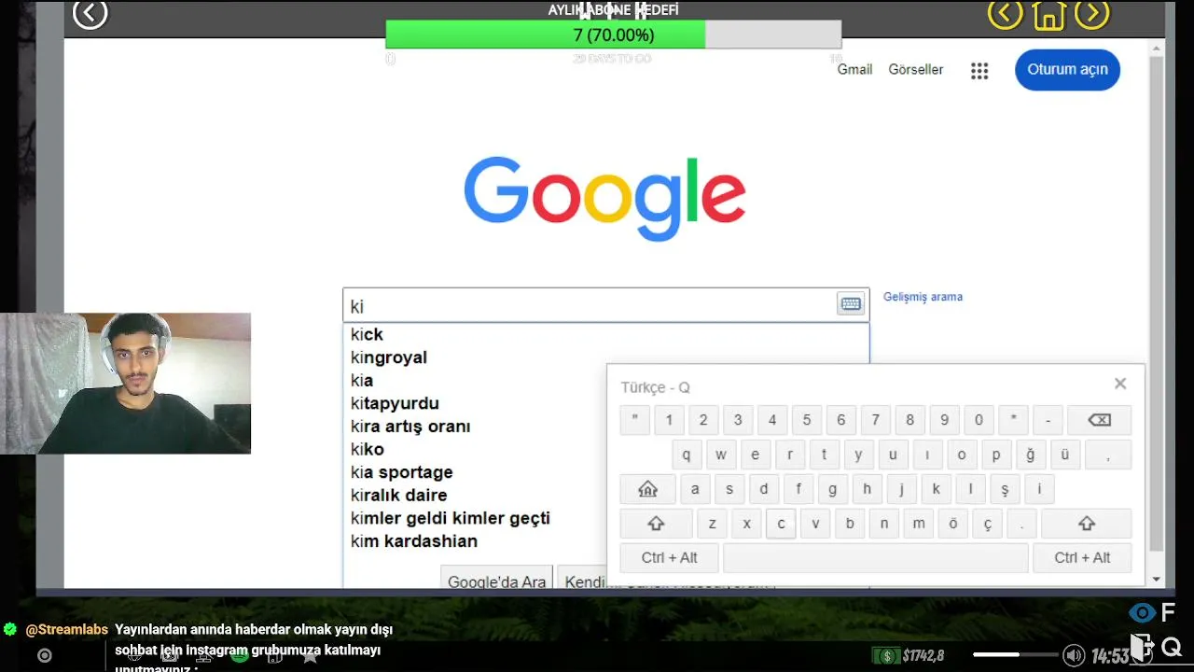Click the 'm' key on virtual keyboard

point(919,524)
